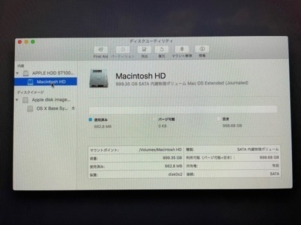This screenshot has width=301, height=225.
Task: Minimize the Disk Utility window
Action: 26,42
